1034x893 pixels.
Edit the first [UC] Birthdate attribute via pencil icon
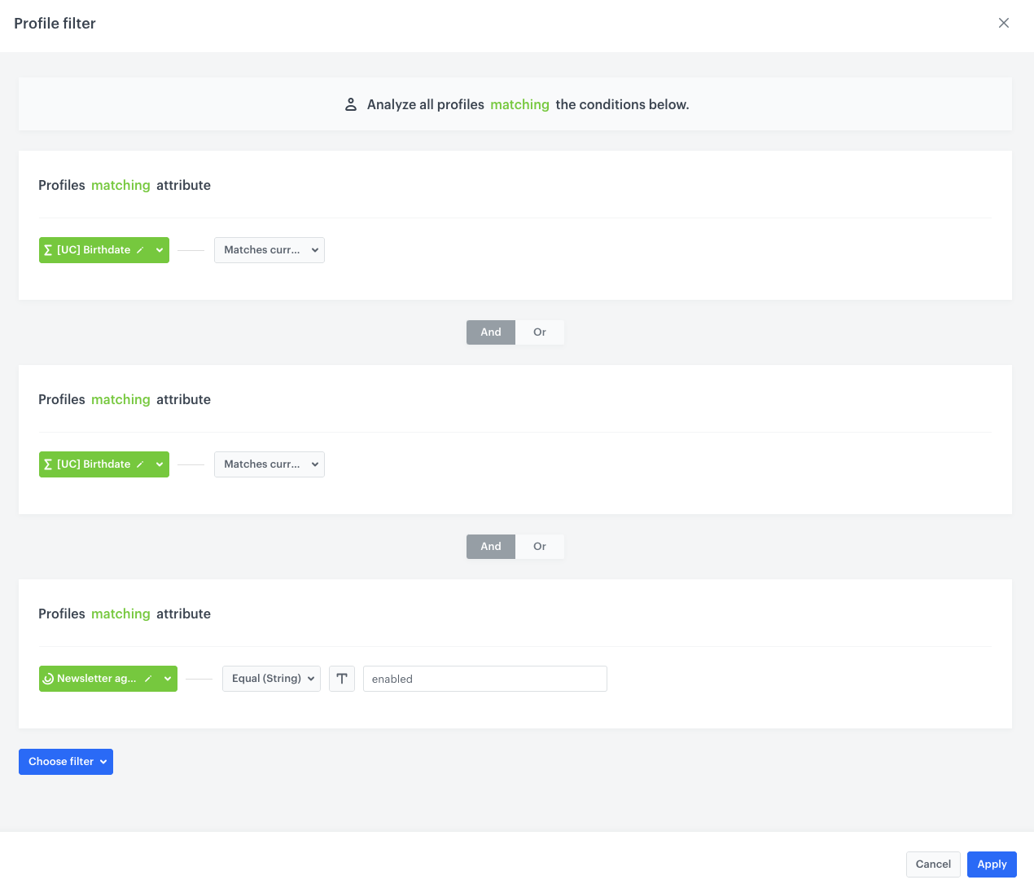pyautogui.click(x=141, y=250)
